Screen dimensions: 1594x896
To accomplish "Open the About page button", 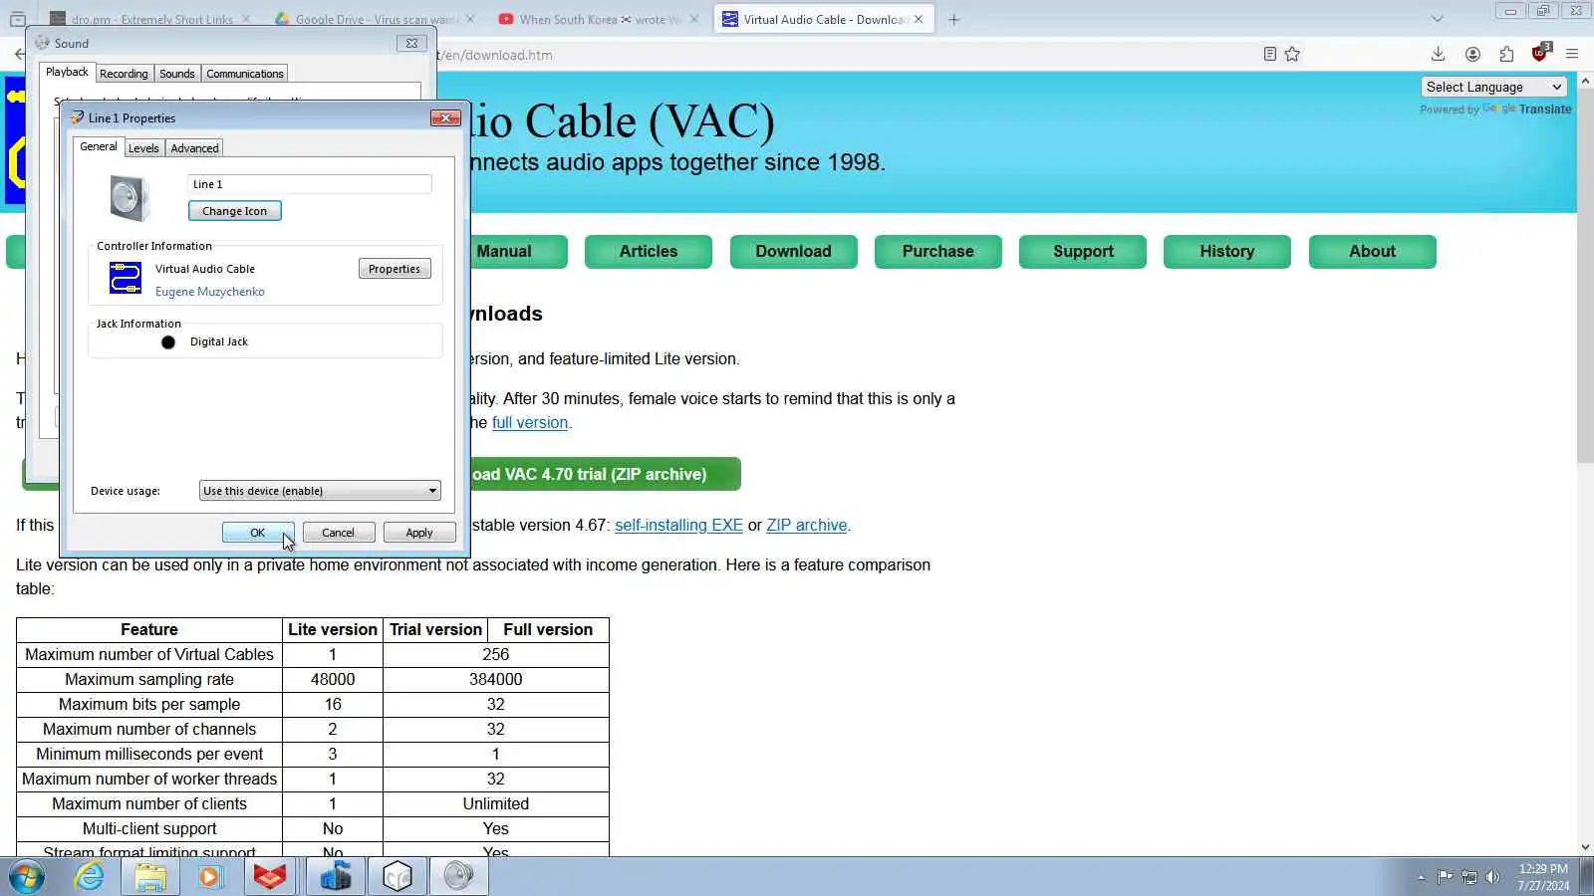I will click(1372, 251).
